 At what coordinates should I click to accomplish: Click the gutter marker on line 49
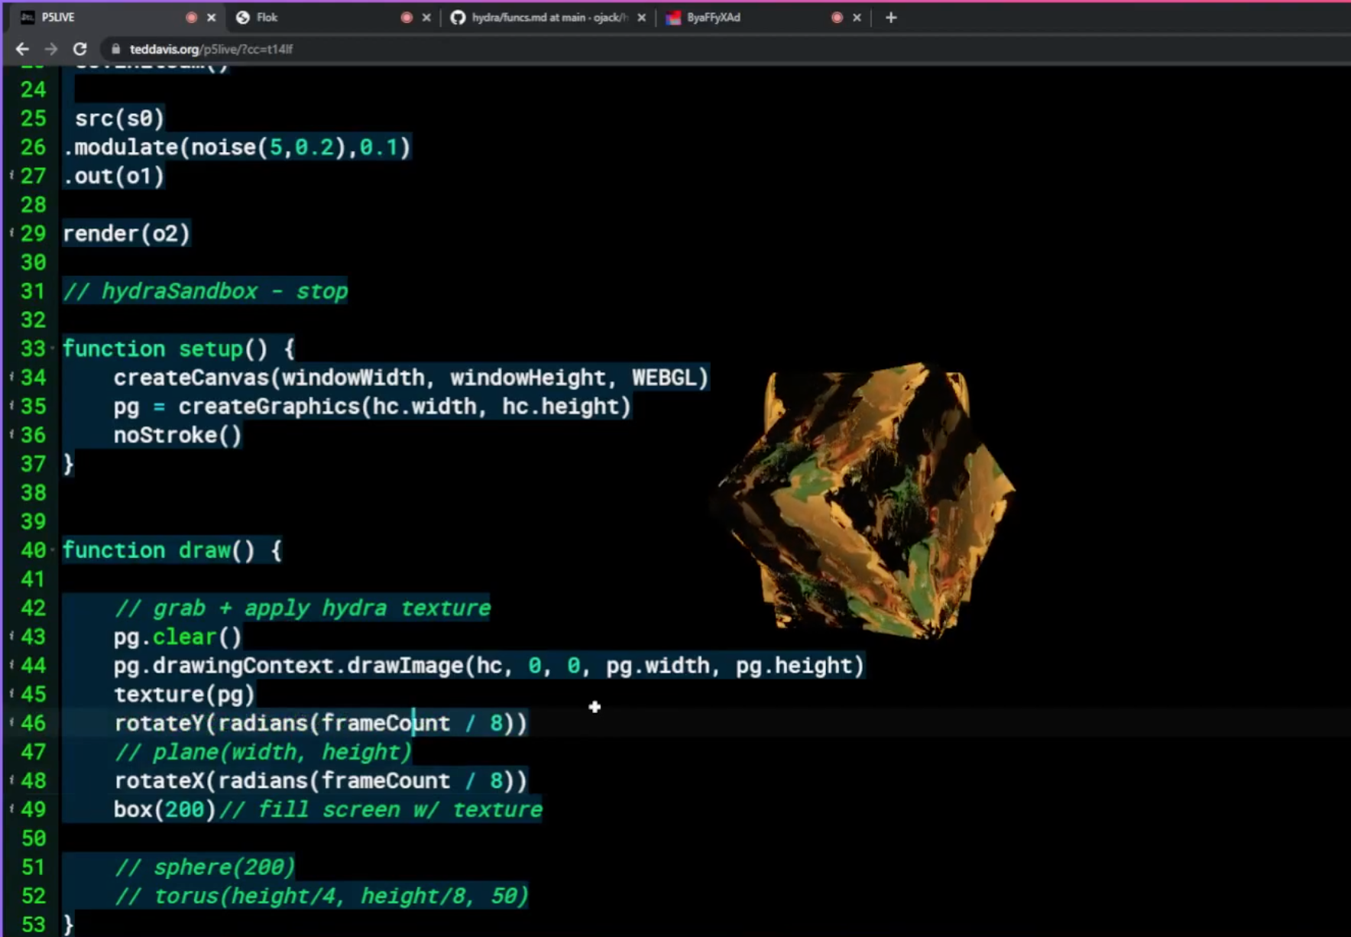(11, 809)
